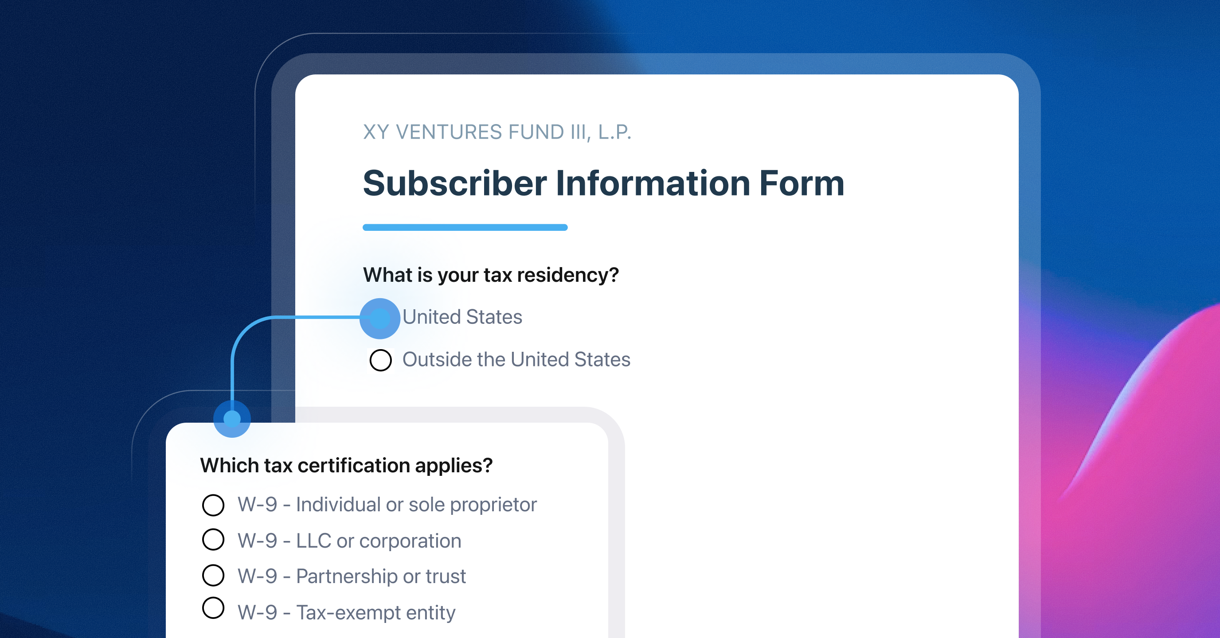Click the 'Which tax certification applies?' heading

pos(346,465)
